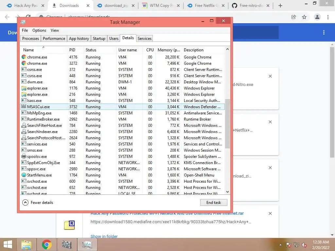Viewport: 335px width, 251px height.
Task: Click the muted volume tray icon
Action: coord(304,245)
